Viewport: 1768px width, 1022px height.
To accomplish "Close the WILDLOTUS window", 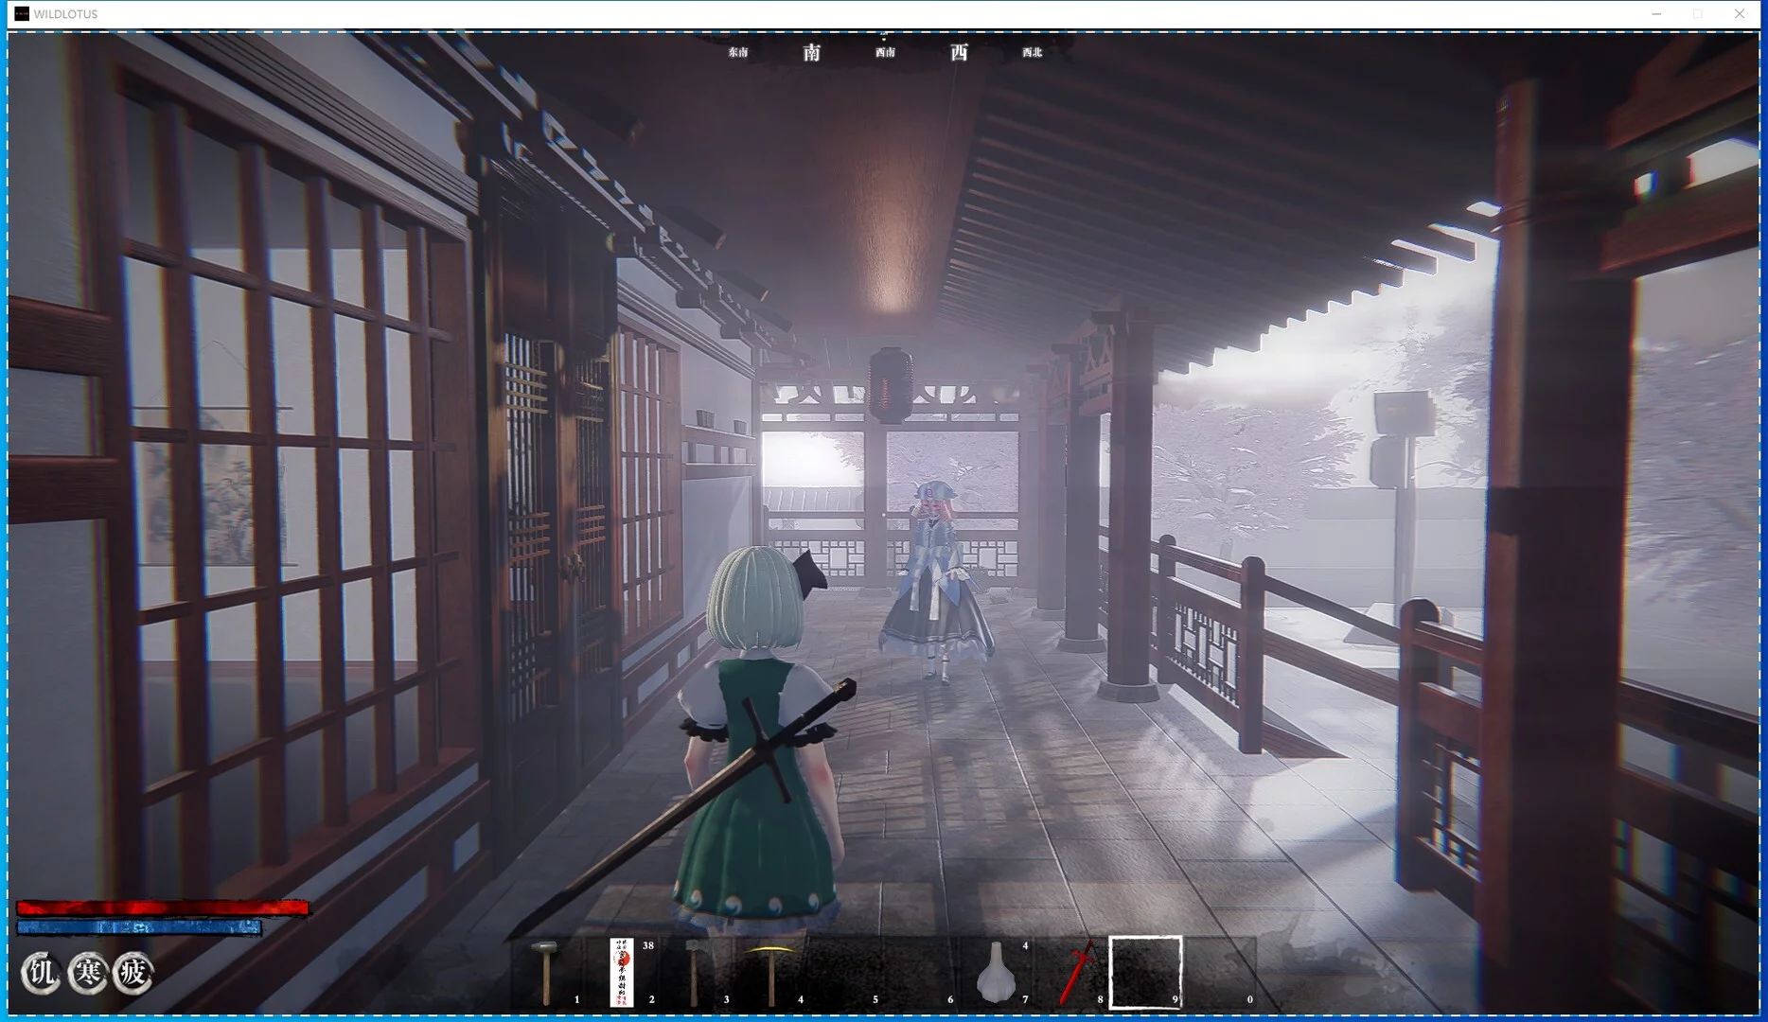I will pos(1740,14).
